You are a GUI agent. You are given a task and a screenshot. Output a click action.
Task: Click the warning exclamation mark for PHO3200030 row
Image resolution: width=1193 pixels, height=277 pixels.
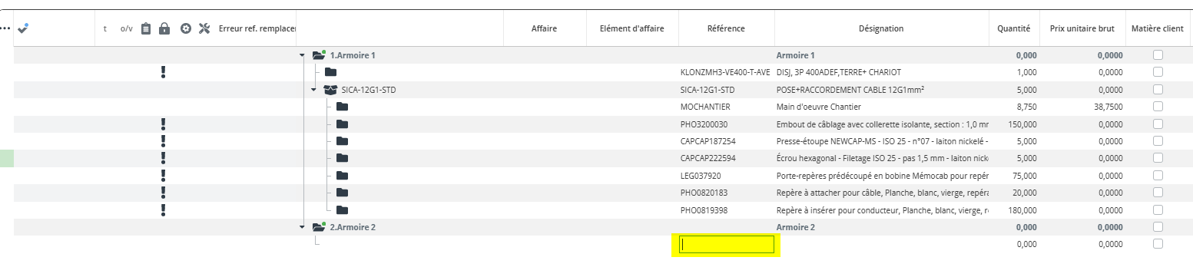click(x=163, y=124)
